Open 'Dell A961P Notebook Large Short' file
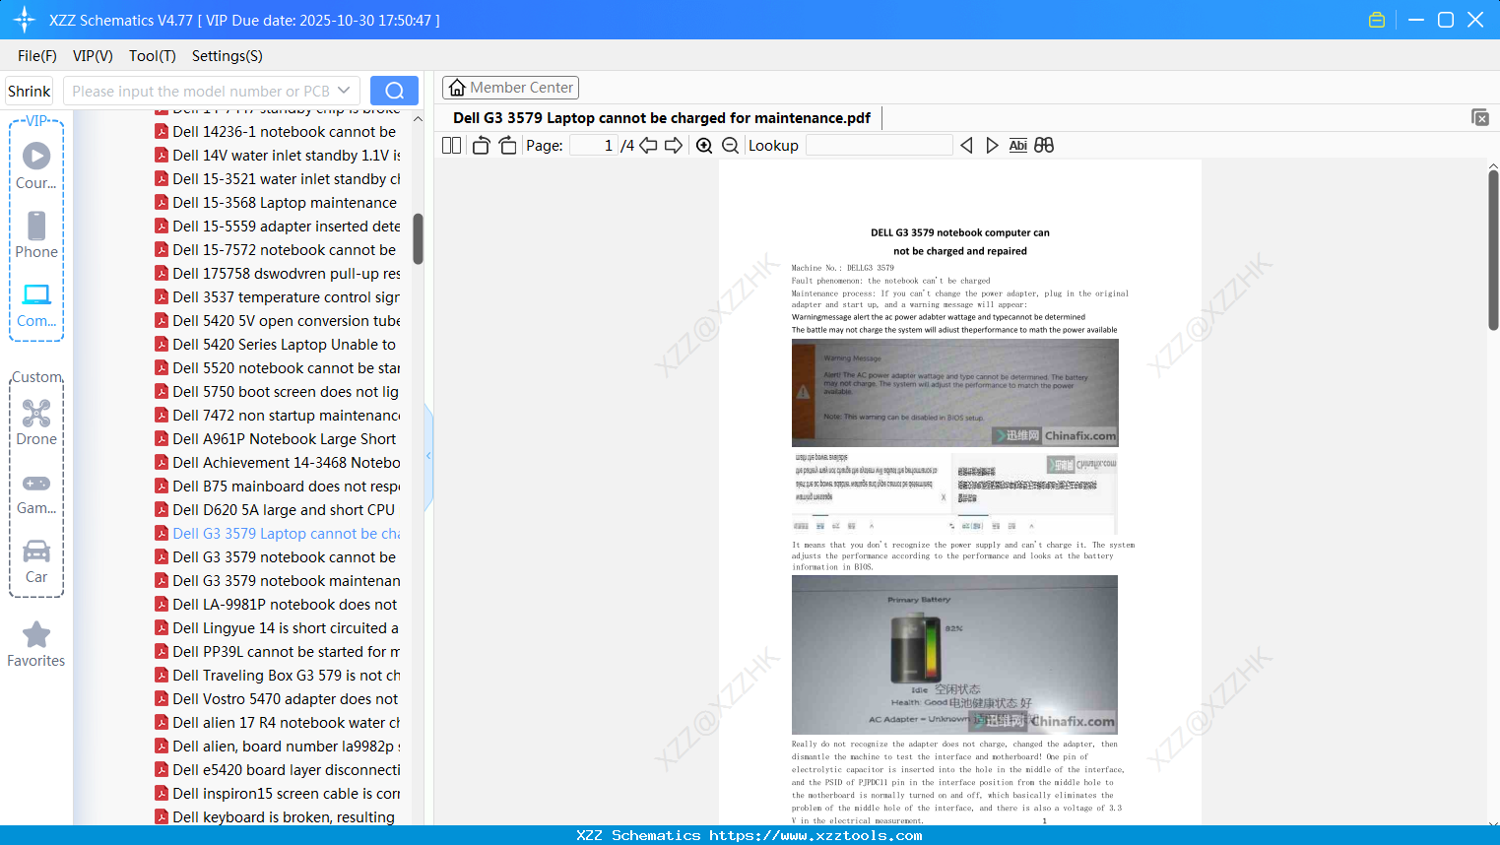The image size is (1500, 845). [285, 439]
